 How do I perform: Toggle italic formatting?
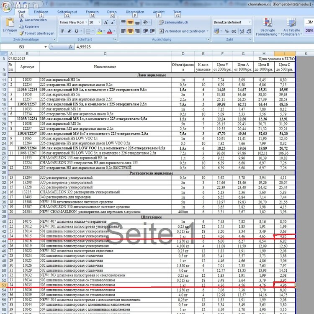[69, 31]
